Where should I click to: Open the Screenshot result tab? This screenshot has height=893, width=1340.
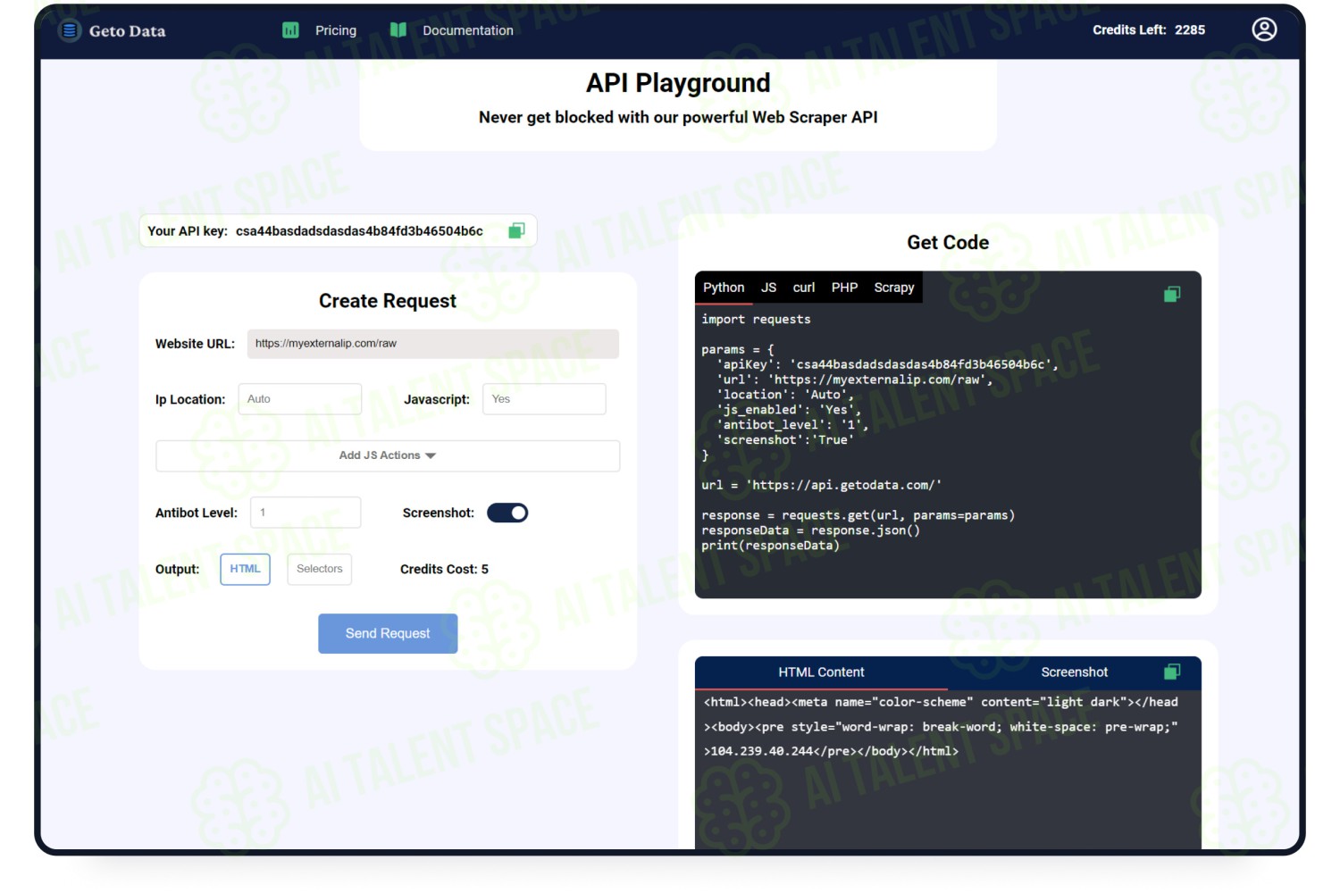tap(1074, 672)
